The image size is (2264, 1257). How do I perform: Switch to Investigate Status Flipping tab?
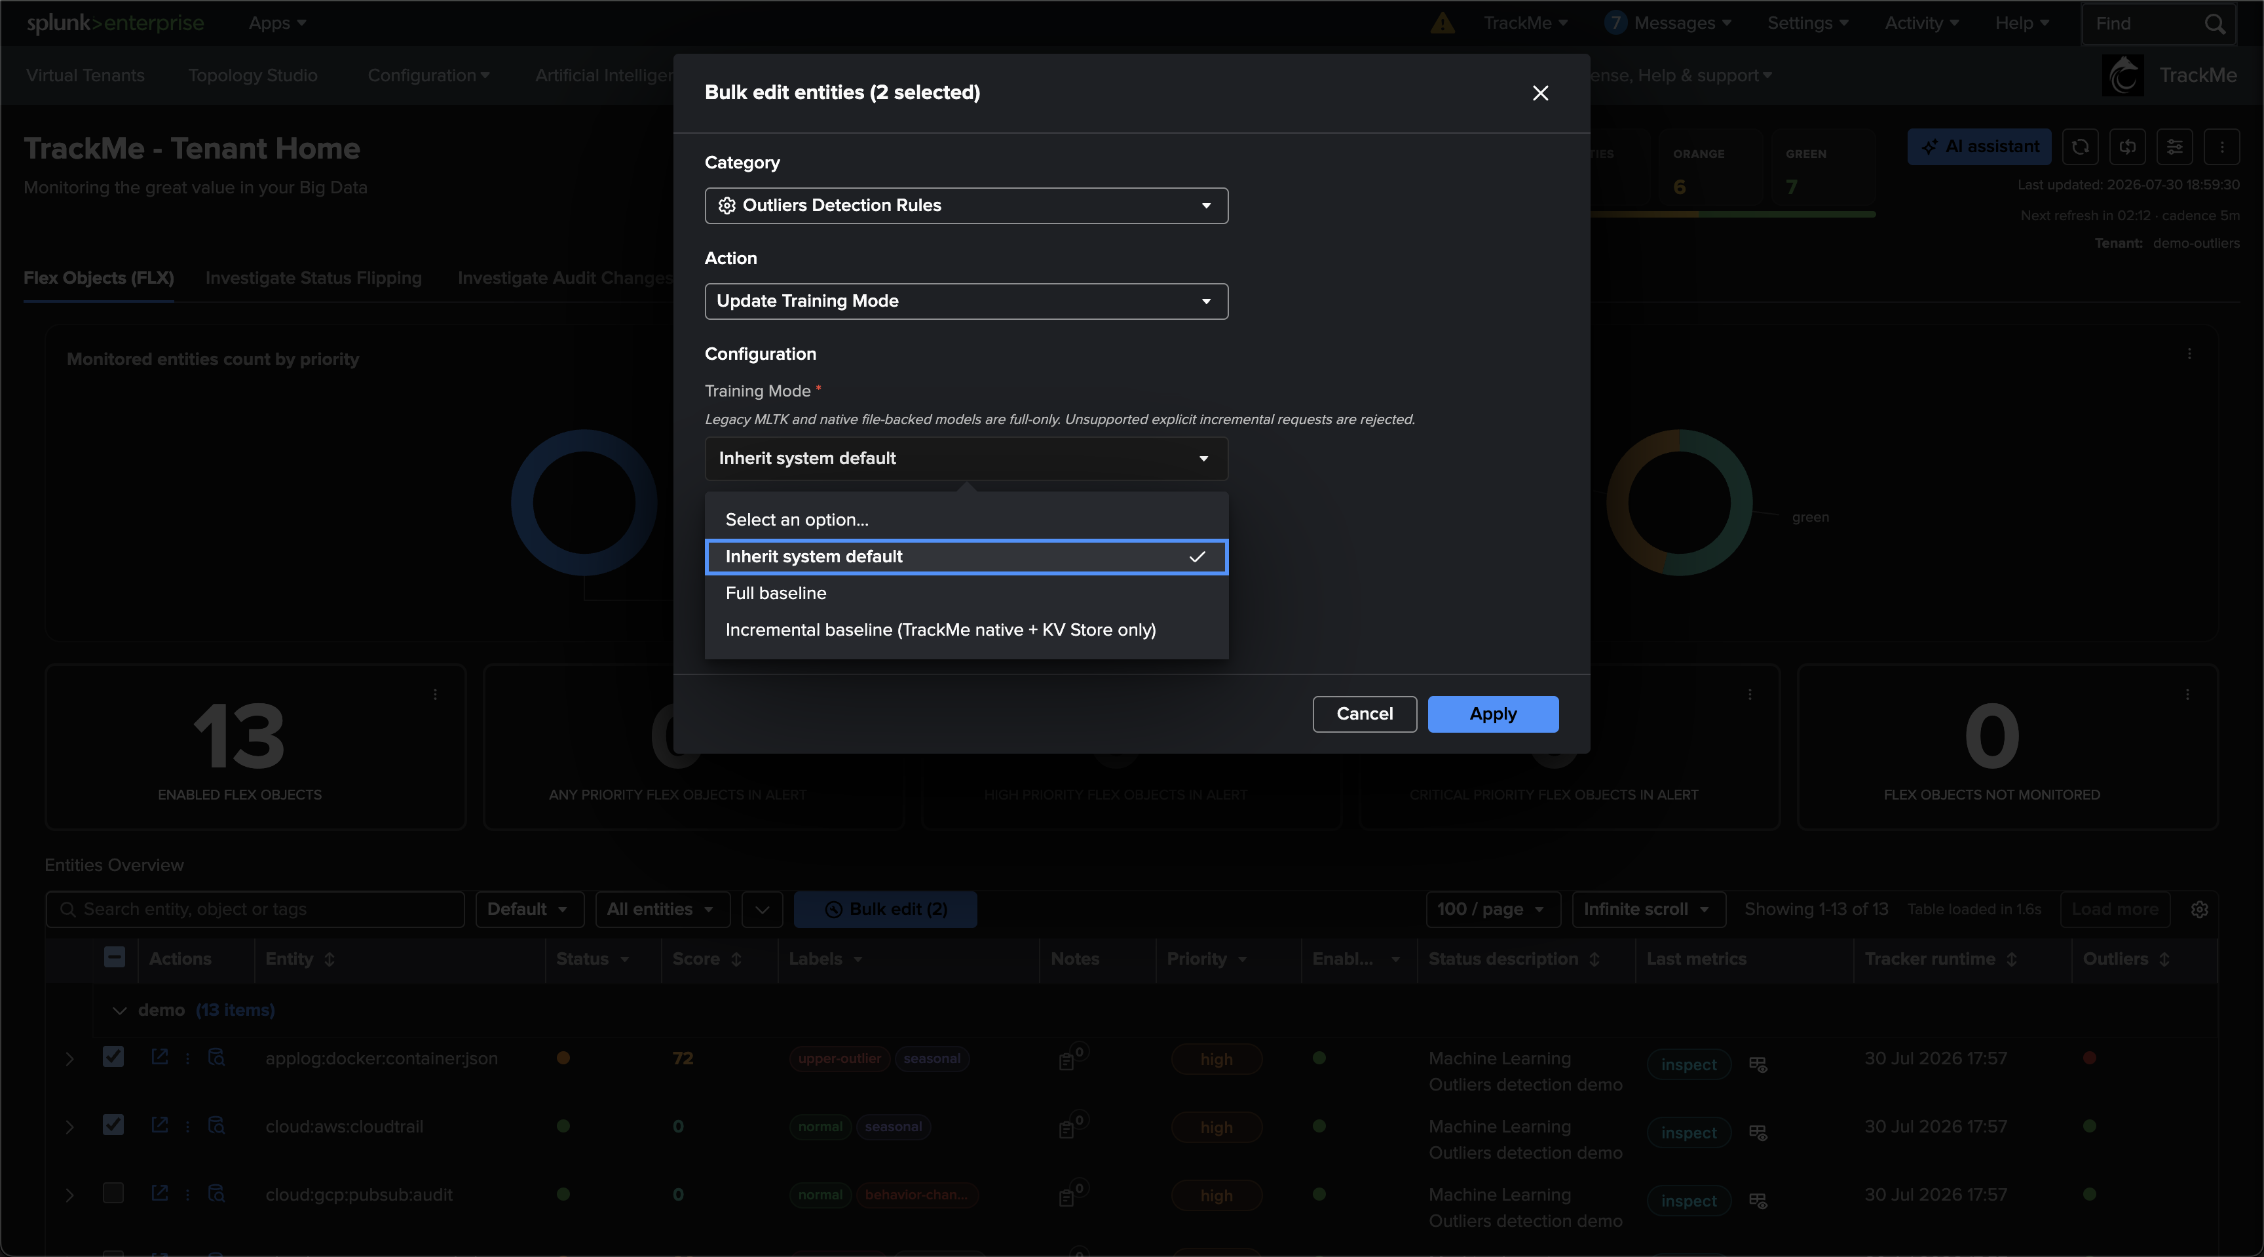pos(314,278)
